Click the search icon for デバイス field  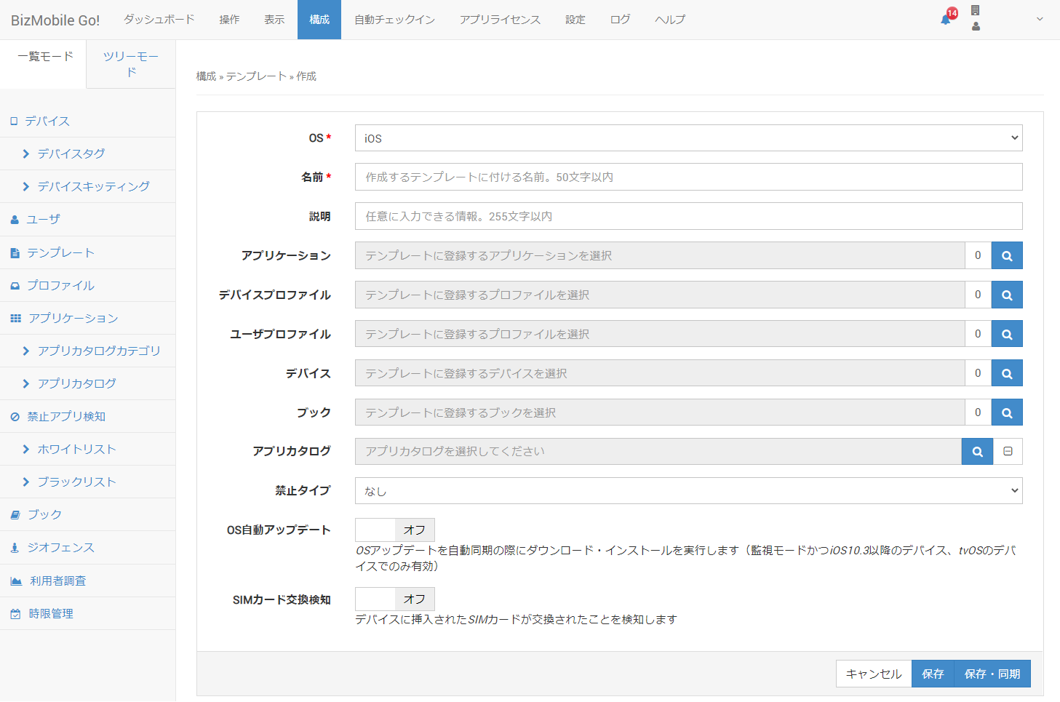(x=1007, y=373)
